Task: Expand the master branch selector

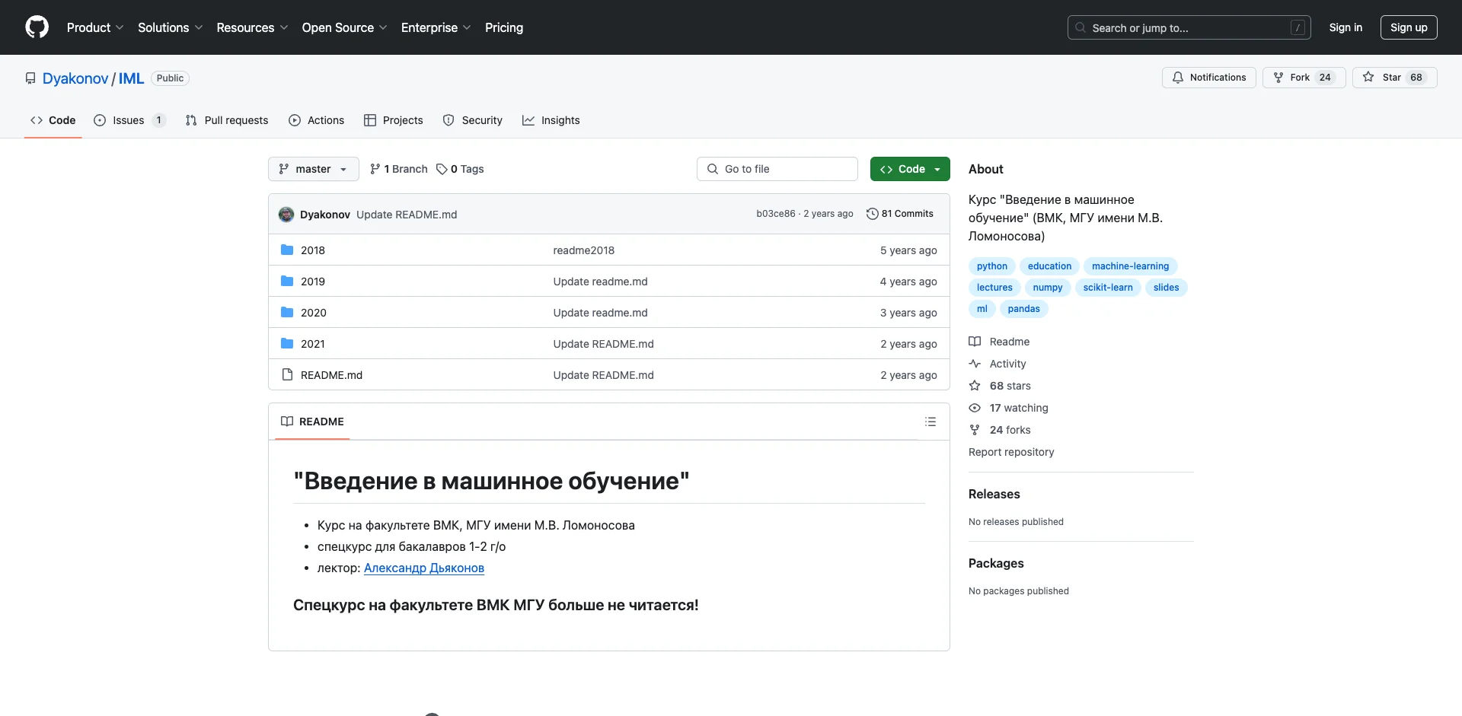Action: 313,169
